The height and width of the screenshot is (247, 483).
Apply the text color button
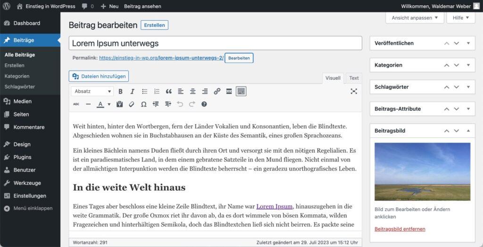click(100, 104)
